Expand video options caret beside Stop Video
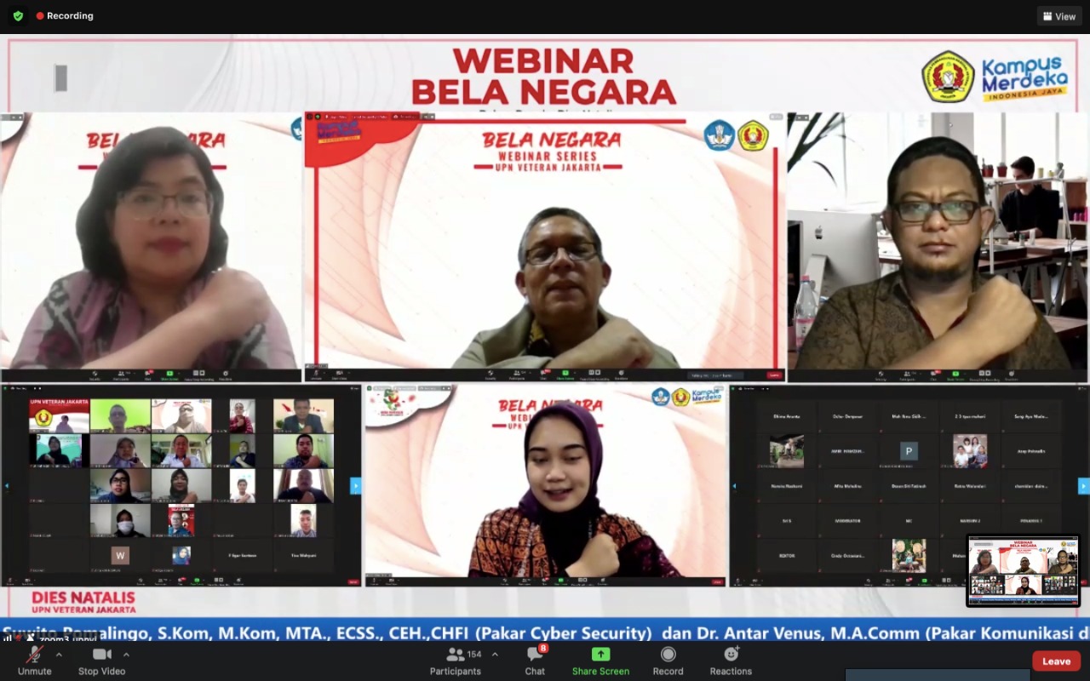 pyautogui.click(x=126, y=655)
